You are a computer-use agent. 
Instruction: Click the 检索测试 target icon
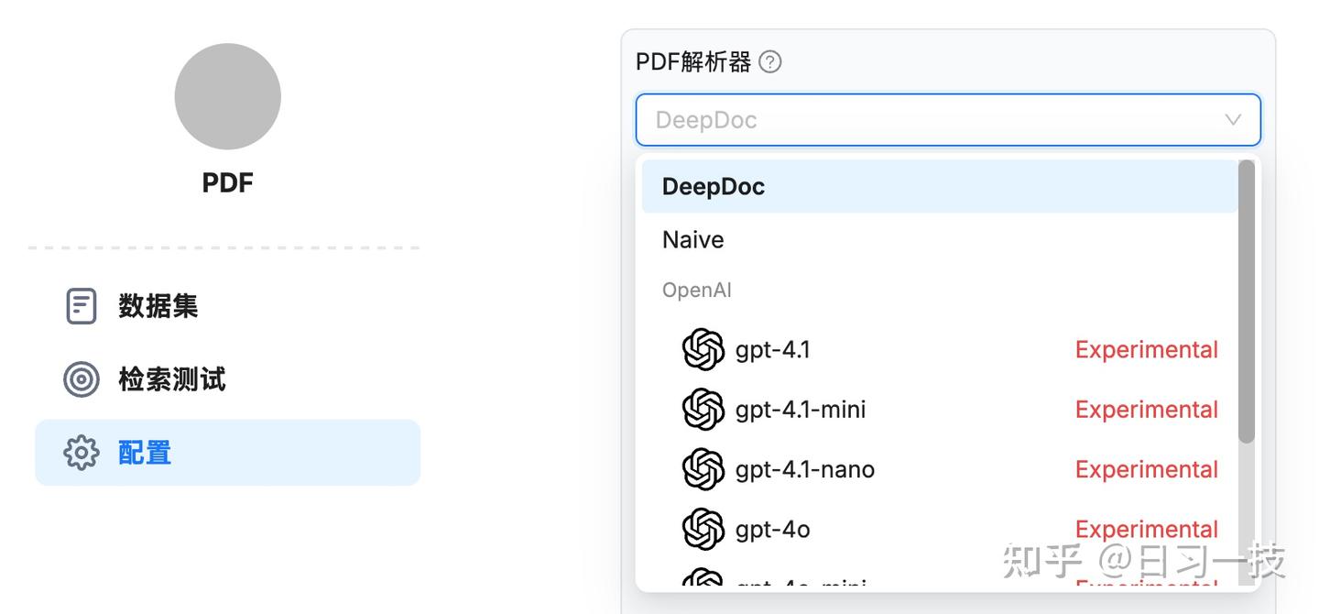pos(81,379)
